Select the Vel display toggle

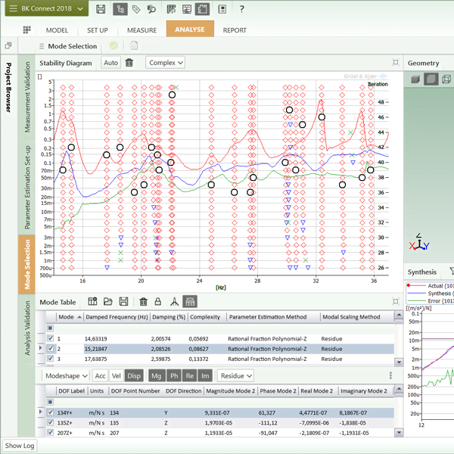click(x=117, y=375)
